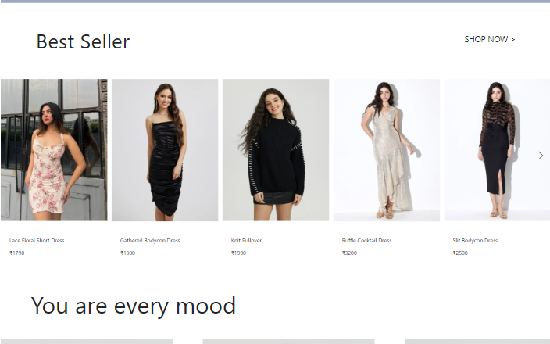Viewport: 550px width, 344px height.
Task: Open the Ruffle Cocktail Dress photo
Action: pyautogui.click(x=387, y=150)
